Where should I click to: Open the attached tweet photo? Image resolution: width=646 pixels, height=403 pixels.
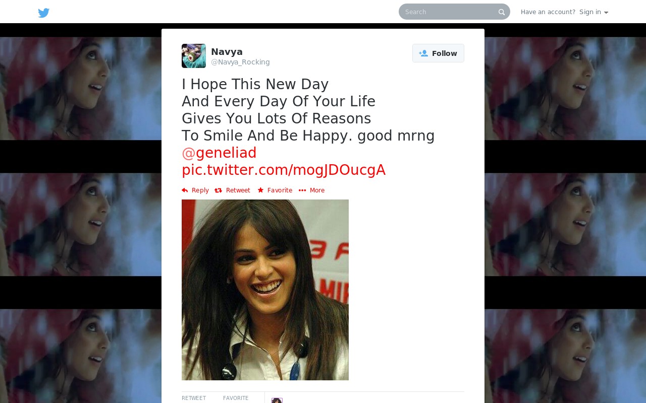tap(265, 290)
